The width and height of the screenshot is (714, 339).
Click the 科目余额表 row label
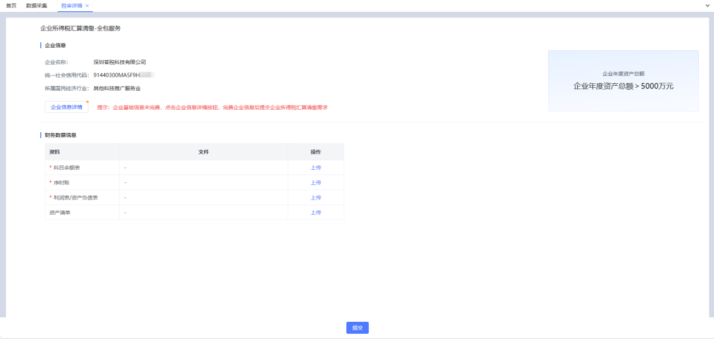(67, 167)
